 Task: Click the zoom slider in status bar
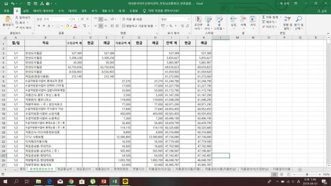pyautogui.click(x=307, y=174)
